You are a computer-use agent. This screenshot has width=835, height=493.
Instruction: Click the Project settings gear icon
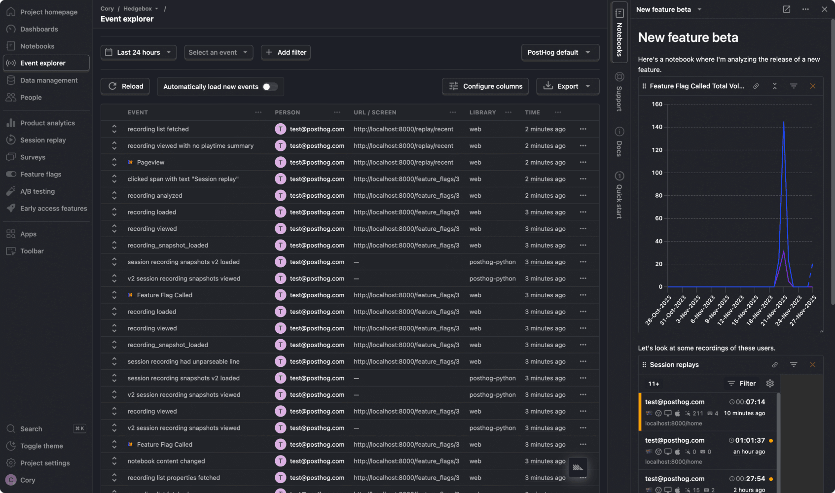[x=11, y=463]
